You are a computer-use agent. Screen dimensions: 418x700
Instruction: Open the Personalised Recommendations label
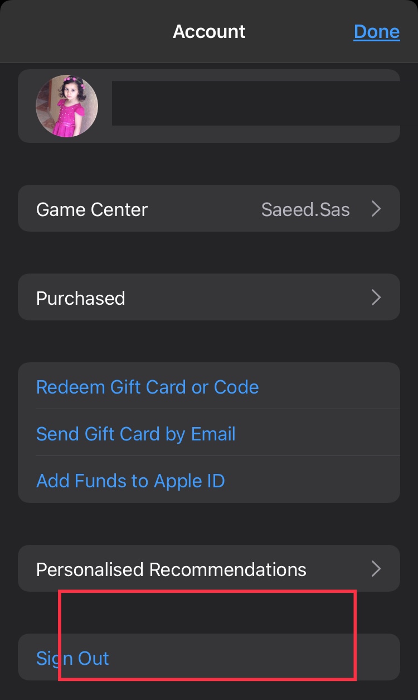coord(171,569)
